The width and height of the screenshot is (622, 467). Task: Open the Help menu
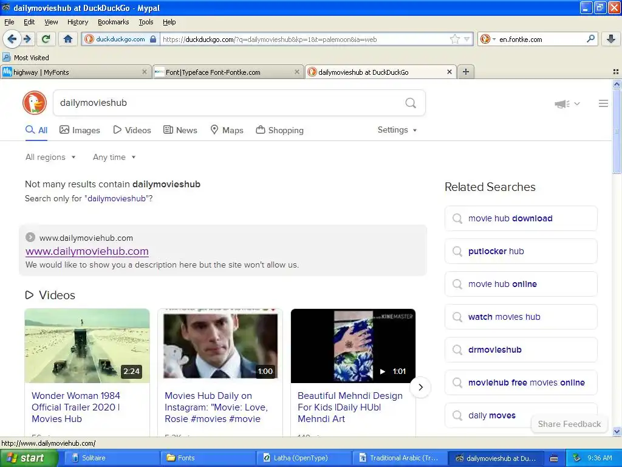tap(169, 22)
